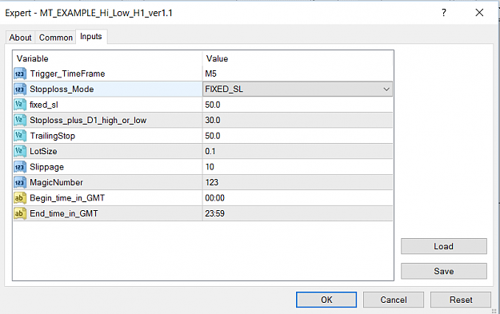Select the fixed_sl variable name
This screenshot has width=500, height=314.
tap(44, 105)
